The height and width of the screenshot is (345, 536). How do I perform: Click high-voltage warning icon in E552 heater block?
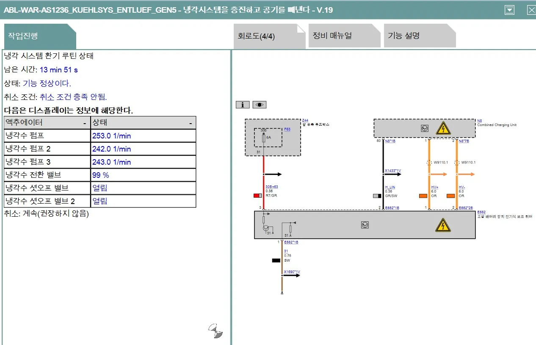443,225
